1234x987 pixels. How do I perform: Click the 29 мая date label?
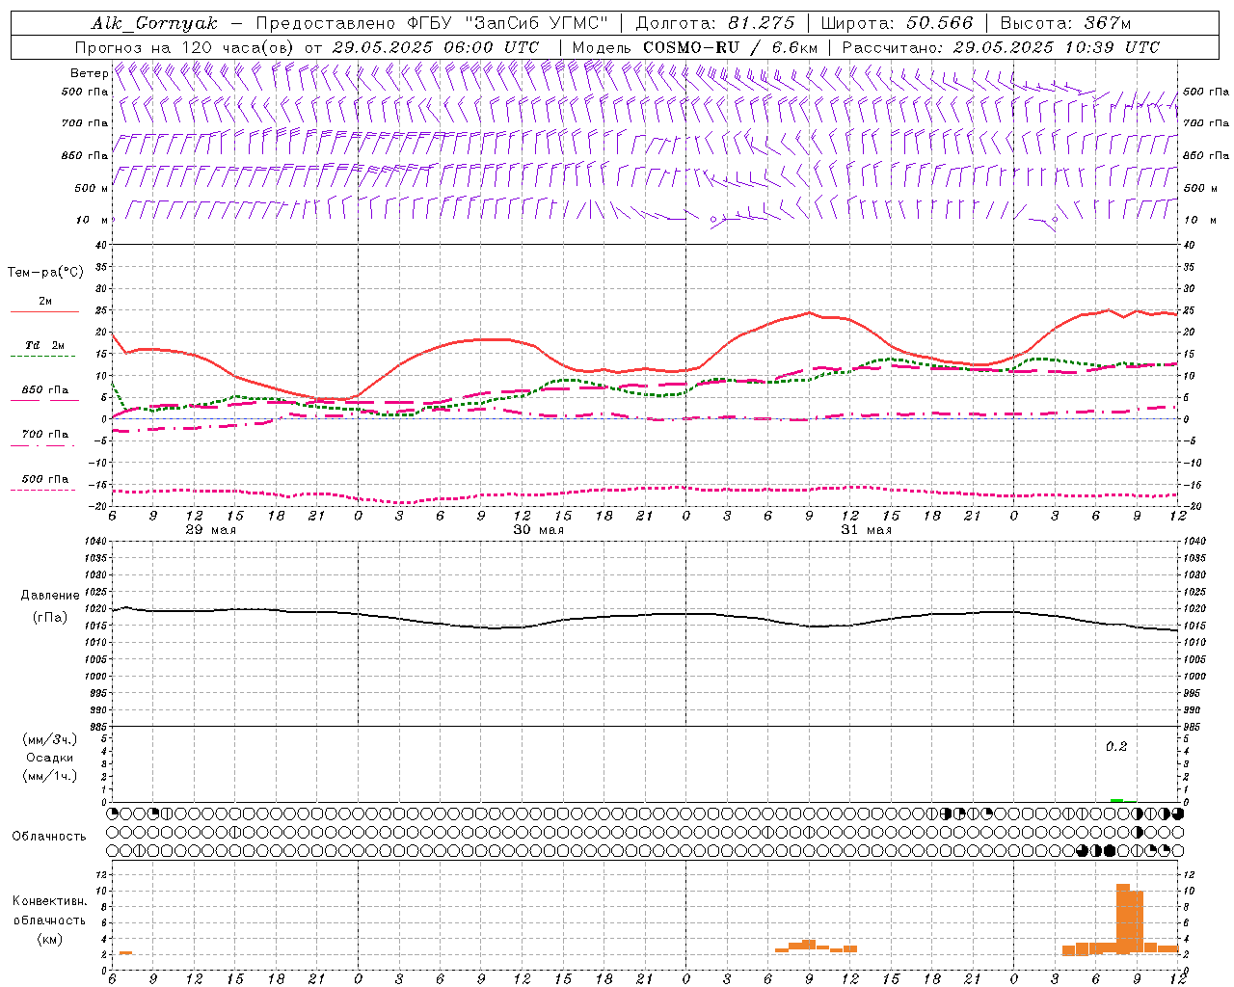210,530
